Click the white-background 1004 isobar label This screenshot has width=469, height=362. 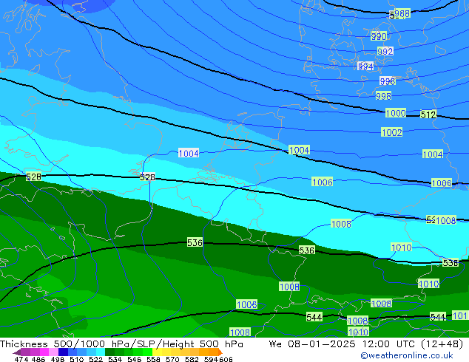(x=189, y=153)
